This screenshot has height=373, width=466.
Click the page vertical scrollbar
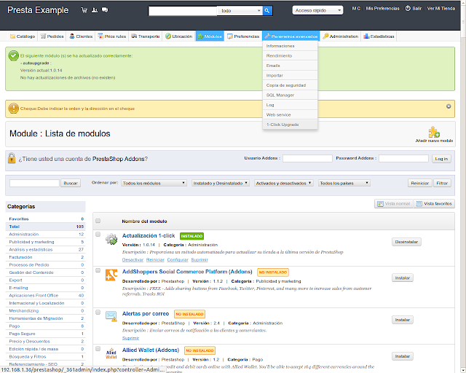pos(463,186)
